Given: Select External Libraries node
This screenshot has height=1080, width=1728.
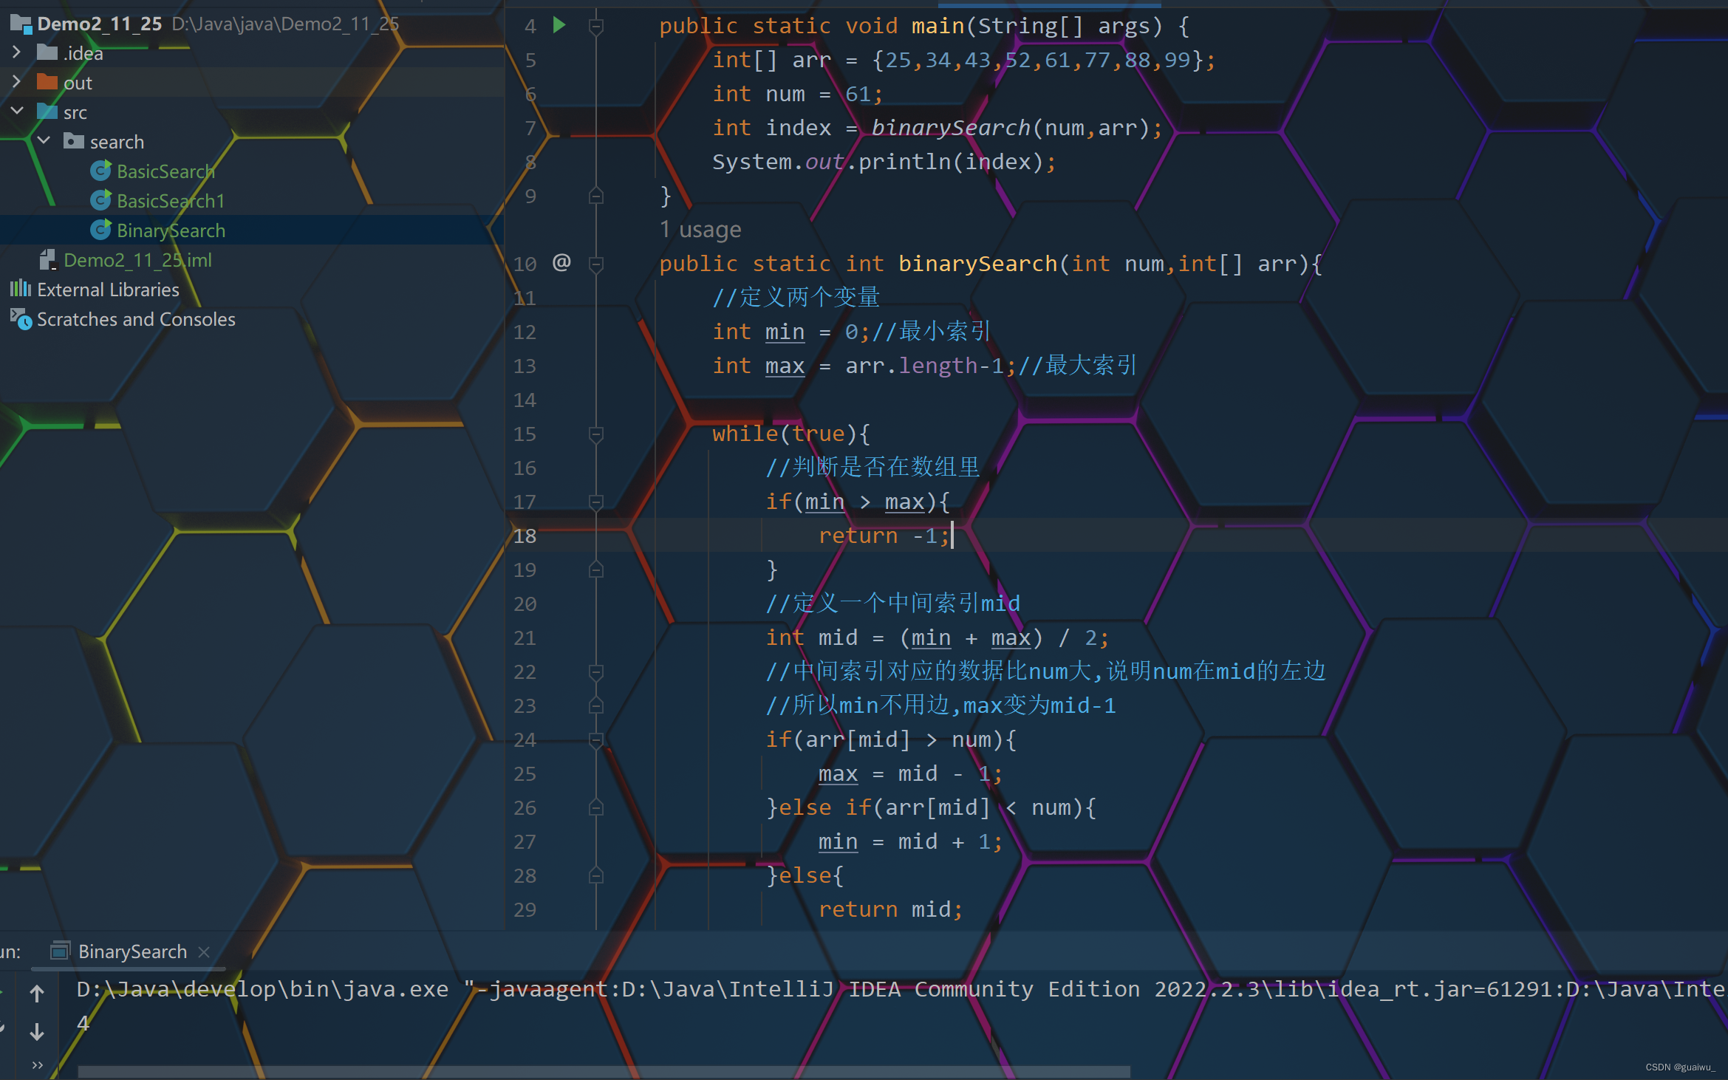Looking at the screenshot, I should (108, 290).
